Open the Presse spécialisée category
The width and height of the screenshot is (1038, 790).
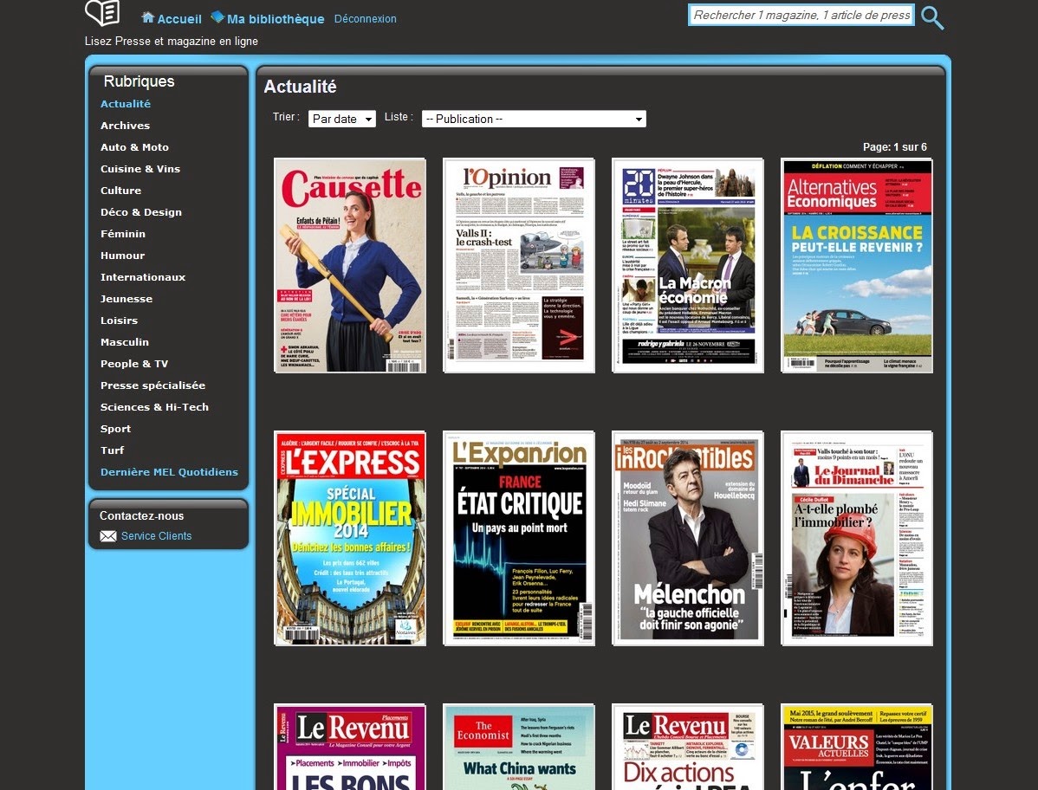(x=152, y=385)
